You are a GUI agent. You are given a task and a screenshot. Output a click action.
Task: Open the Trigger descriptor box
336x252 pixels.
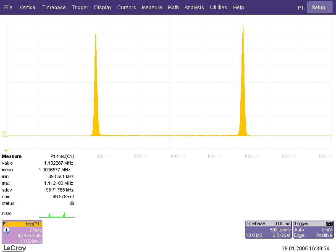313,230
